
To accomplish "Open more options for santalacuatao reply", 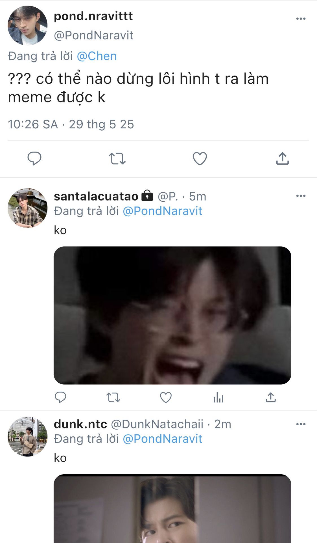I will [301, 196].
